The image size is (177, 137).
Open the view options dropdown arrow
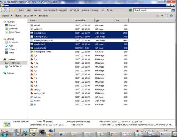click(162, 16)
